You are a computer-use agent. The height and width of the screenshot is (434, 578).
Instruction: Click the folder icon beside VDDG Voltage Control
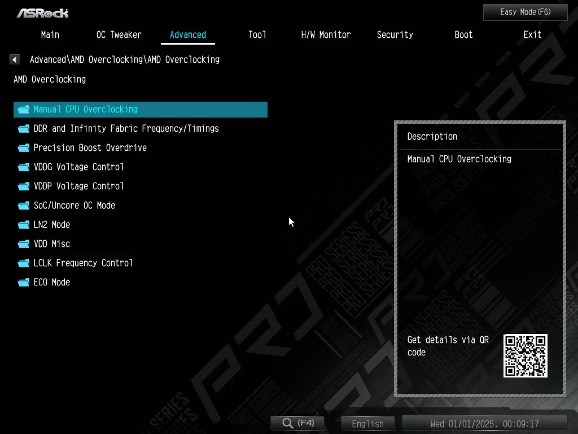coord(23,167)
